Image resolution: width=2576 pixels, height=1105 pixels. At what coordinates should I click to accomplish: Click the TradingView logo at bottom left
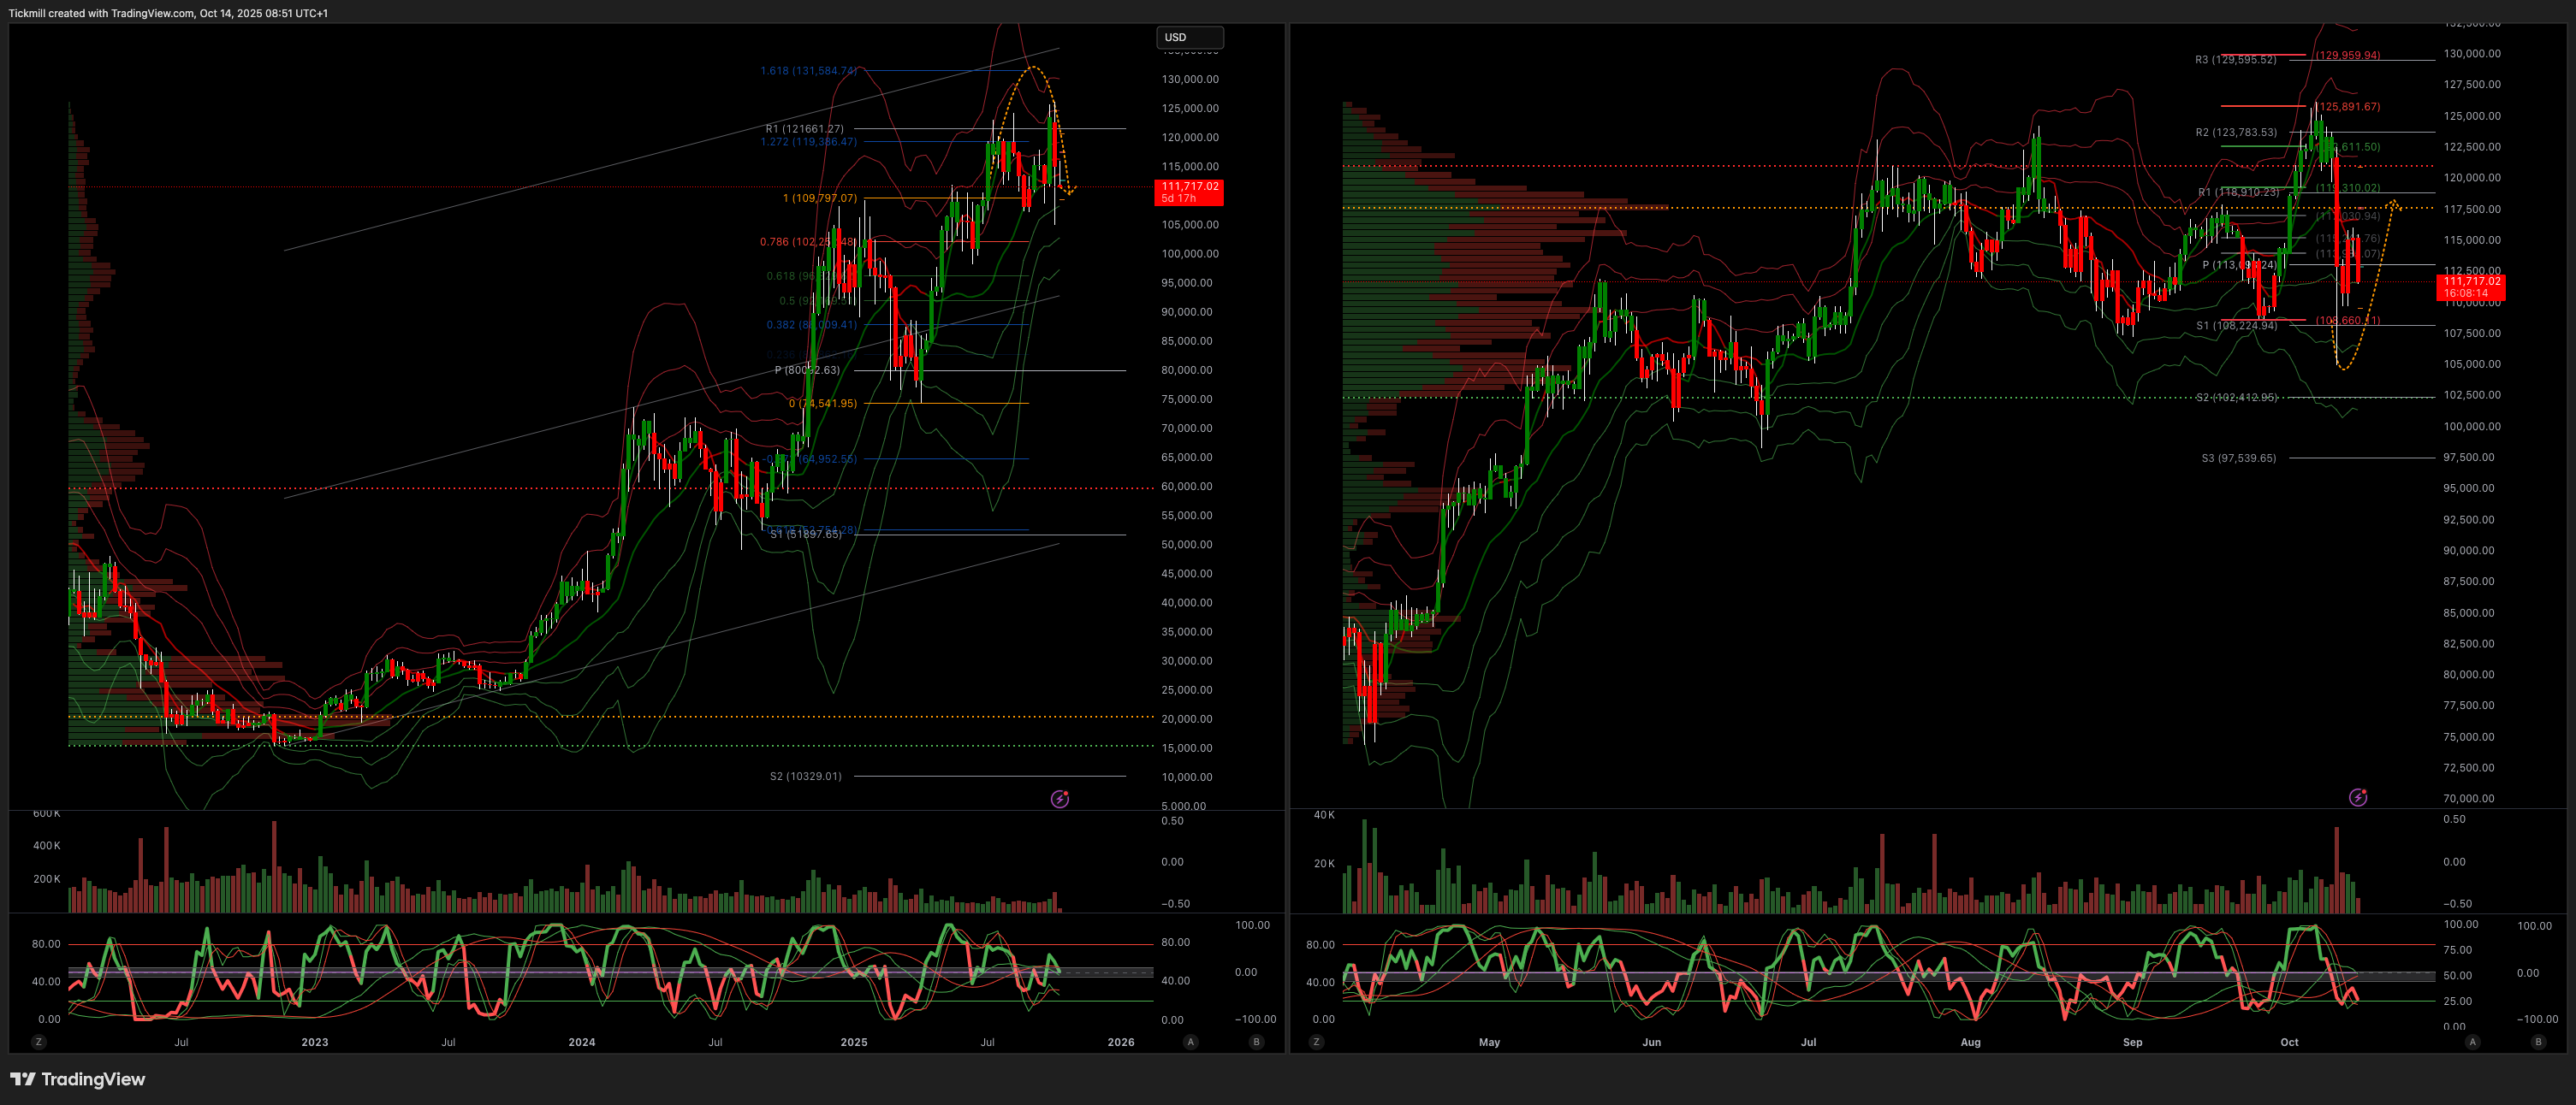pyautogui.click(x=77, y=1079)
